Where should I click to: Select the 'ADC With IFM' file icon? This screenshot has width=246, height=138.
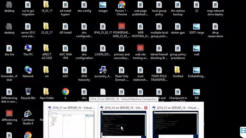(65, 49)
